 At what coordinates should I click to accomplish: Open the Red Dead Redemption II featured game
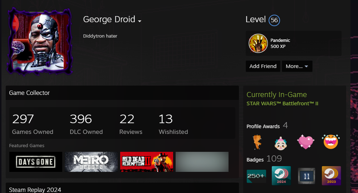[x=147, y=162]
